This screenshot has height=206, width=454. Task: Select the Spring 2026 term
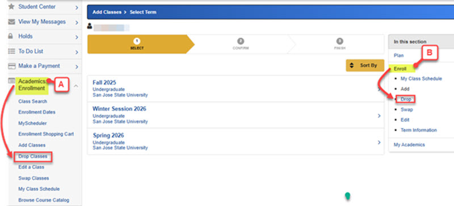pyautogui.click(x=236, y=141)
